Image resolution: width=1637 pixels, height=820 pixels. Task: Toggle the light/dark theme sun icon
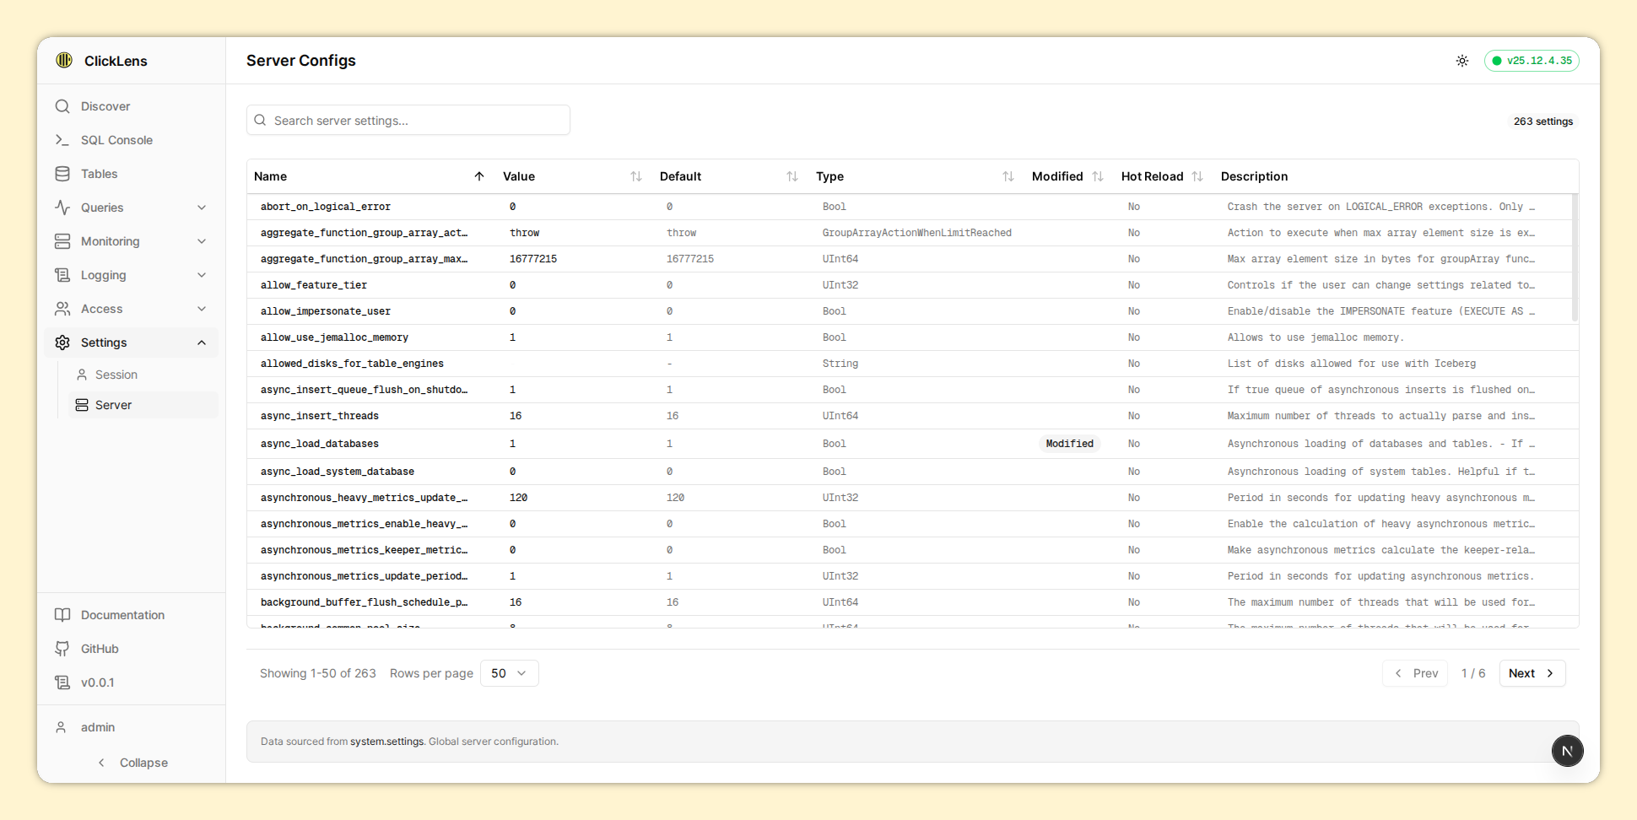pos(1462,61)
